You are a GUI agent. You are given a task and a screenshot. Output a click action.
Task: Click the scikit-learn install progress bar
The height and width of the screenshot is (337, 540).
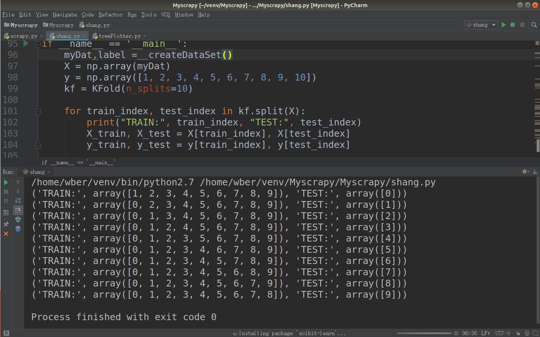coord(424,333)
